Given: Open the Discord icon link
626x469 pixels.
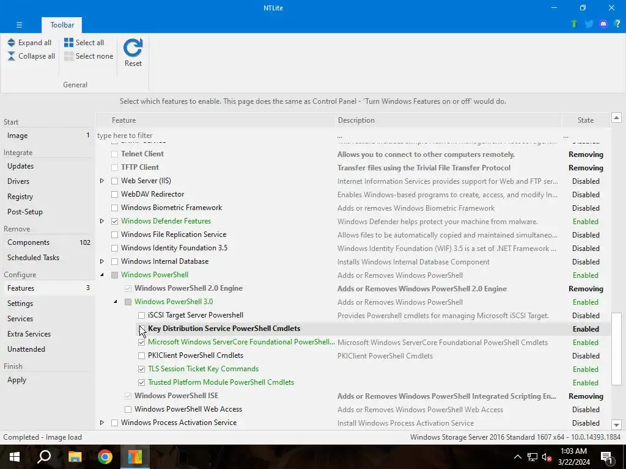Looking at the screenshot, I should 603,24.
